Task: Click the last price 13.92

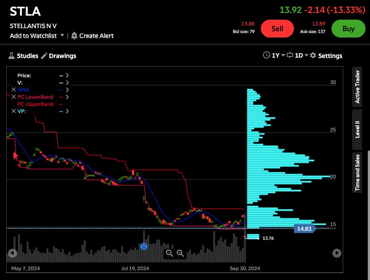Action: coord(290,10)
